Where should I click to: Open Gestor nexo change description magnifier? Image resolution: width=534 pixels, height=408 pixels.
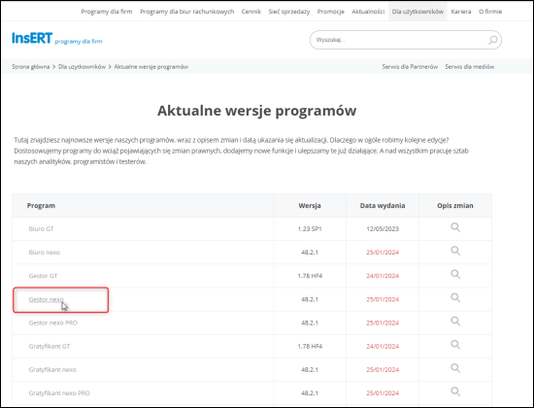point(455,297)
